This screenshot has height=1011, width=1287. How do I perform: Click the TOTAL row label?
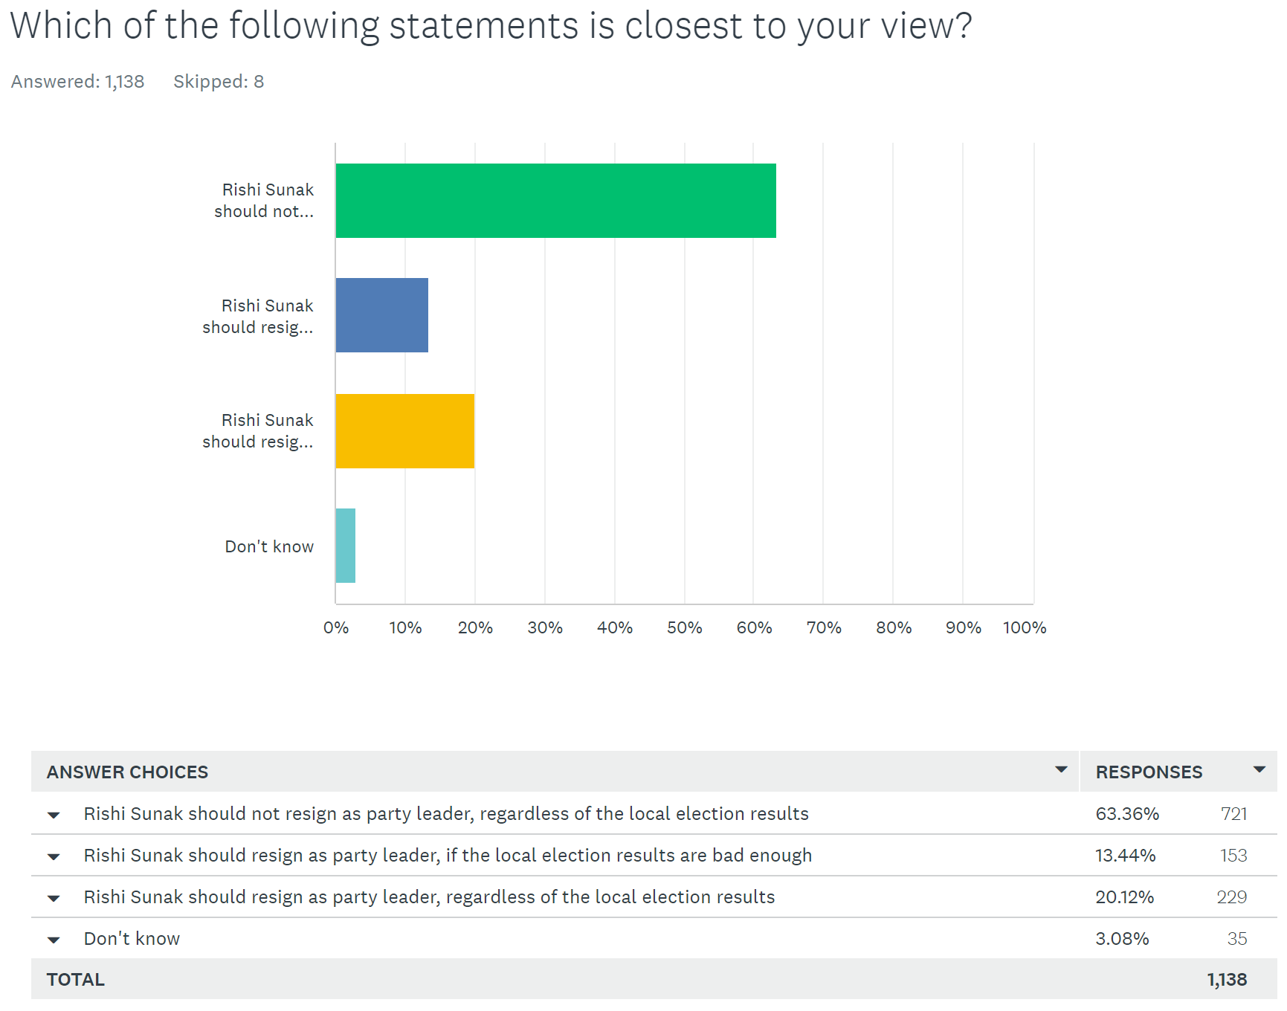75,979
